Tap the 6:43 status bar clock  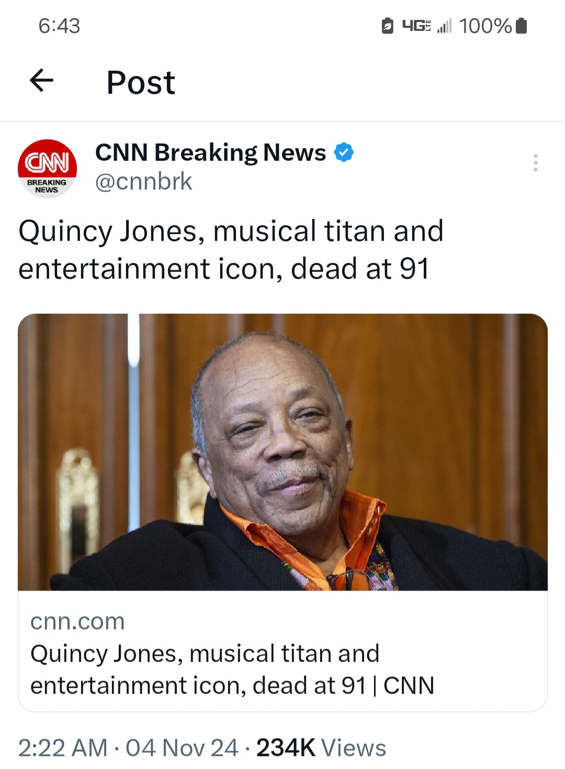point(59,26)
